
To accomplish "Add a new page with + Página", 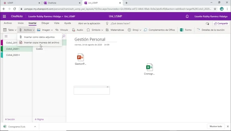I will [39, 119].
